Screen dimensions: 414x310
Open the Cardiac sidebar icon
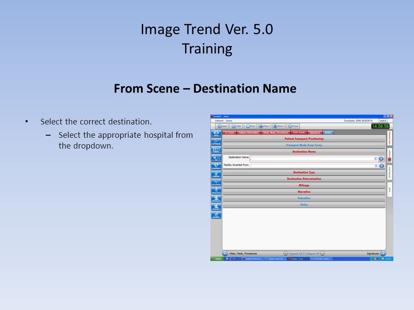click(x=216, y=166)
